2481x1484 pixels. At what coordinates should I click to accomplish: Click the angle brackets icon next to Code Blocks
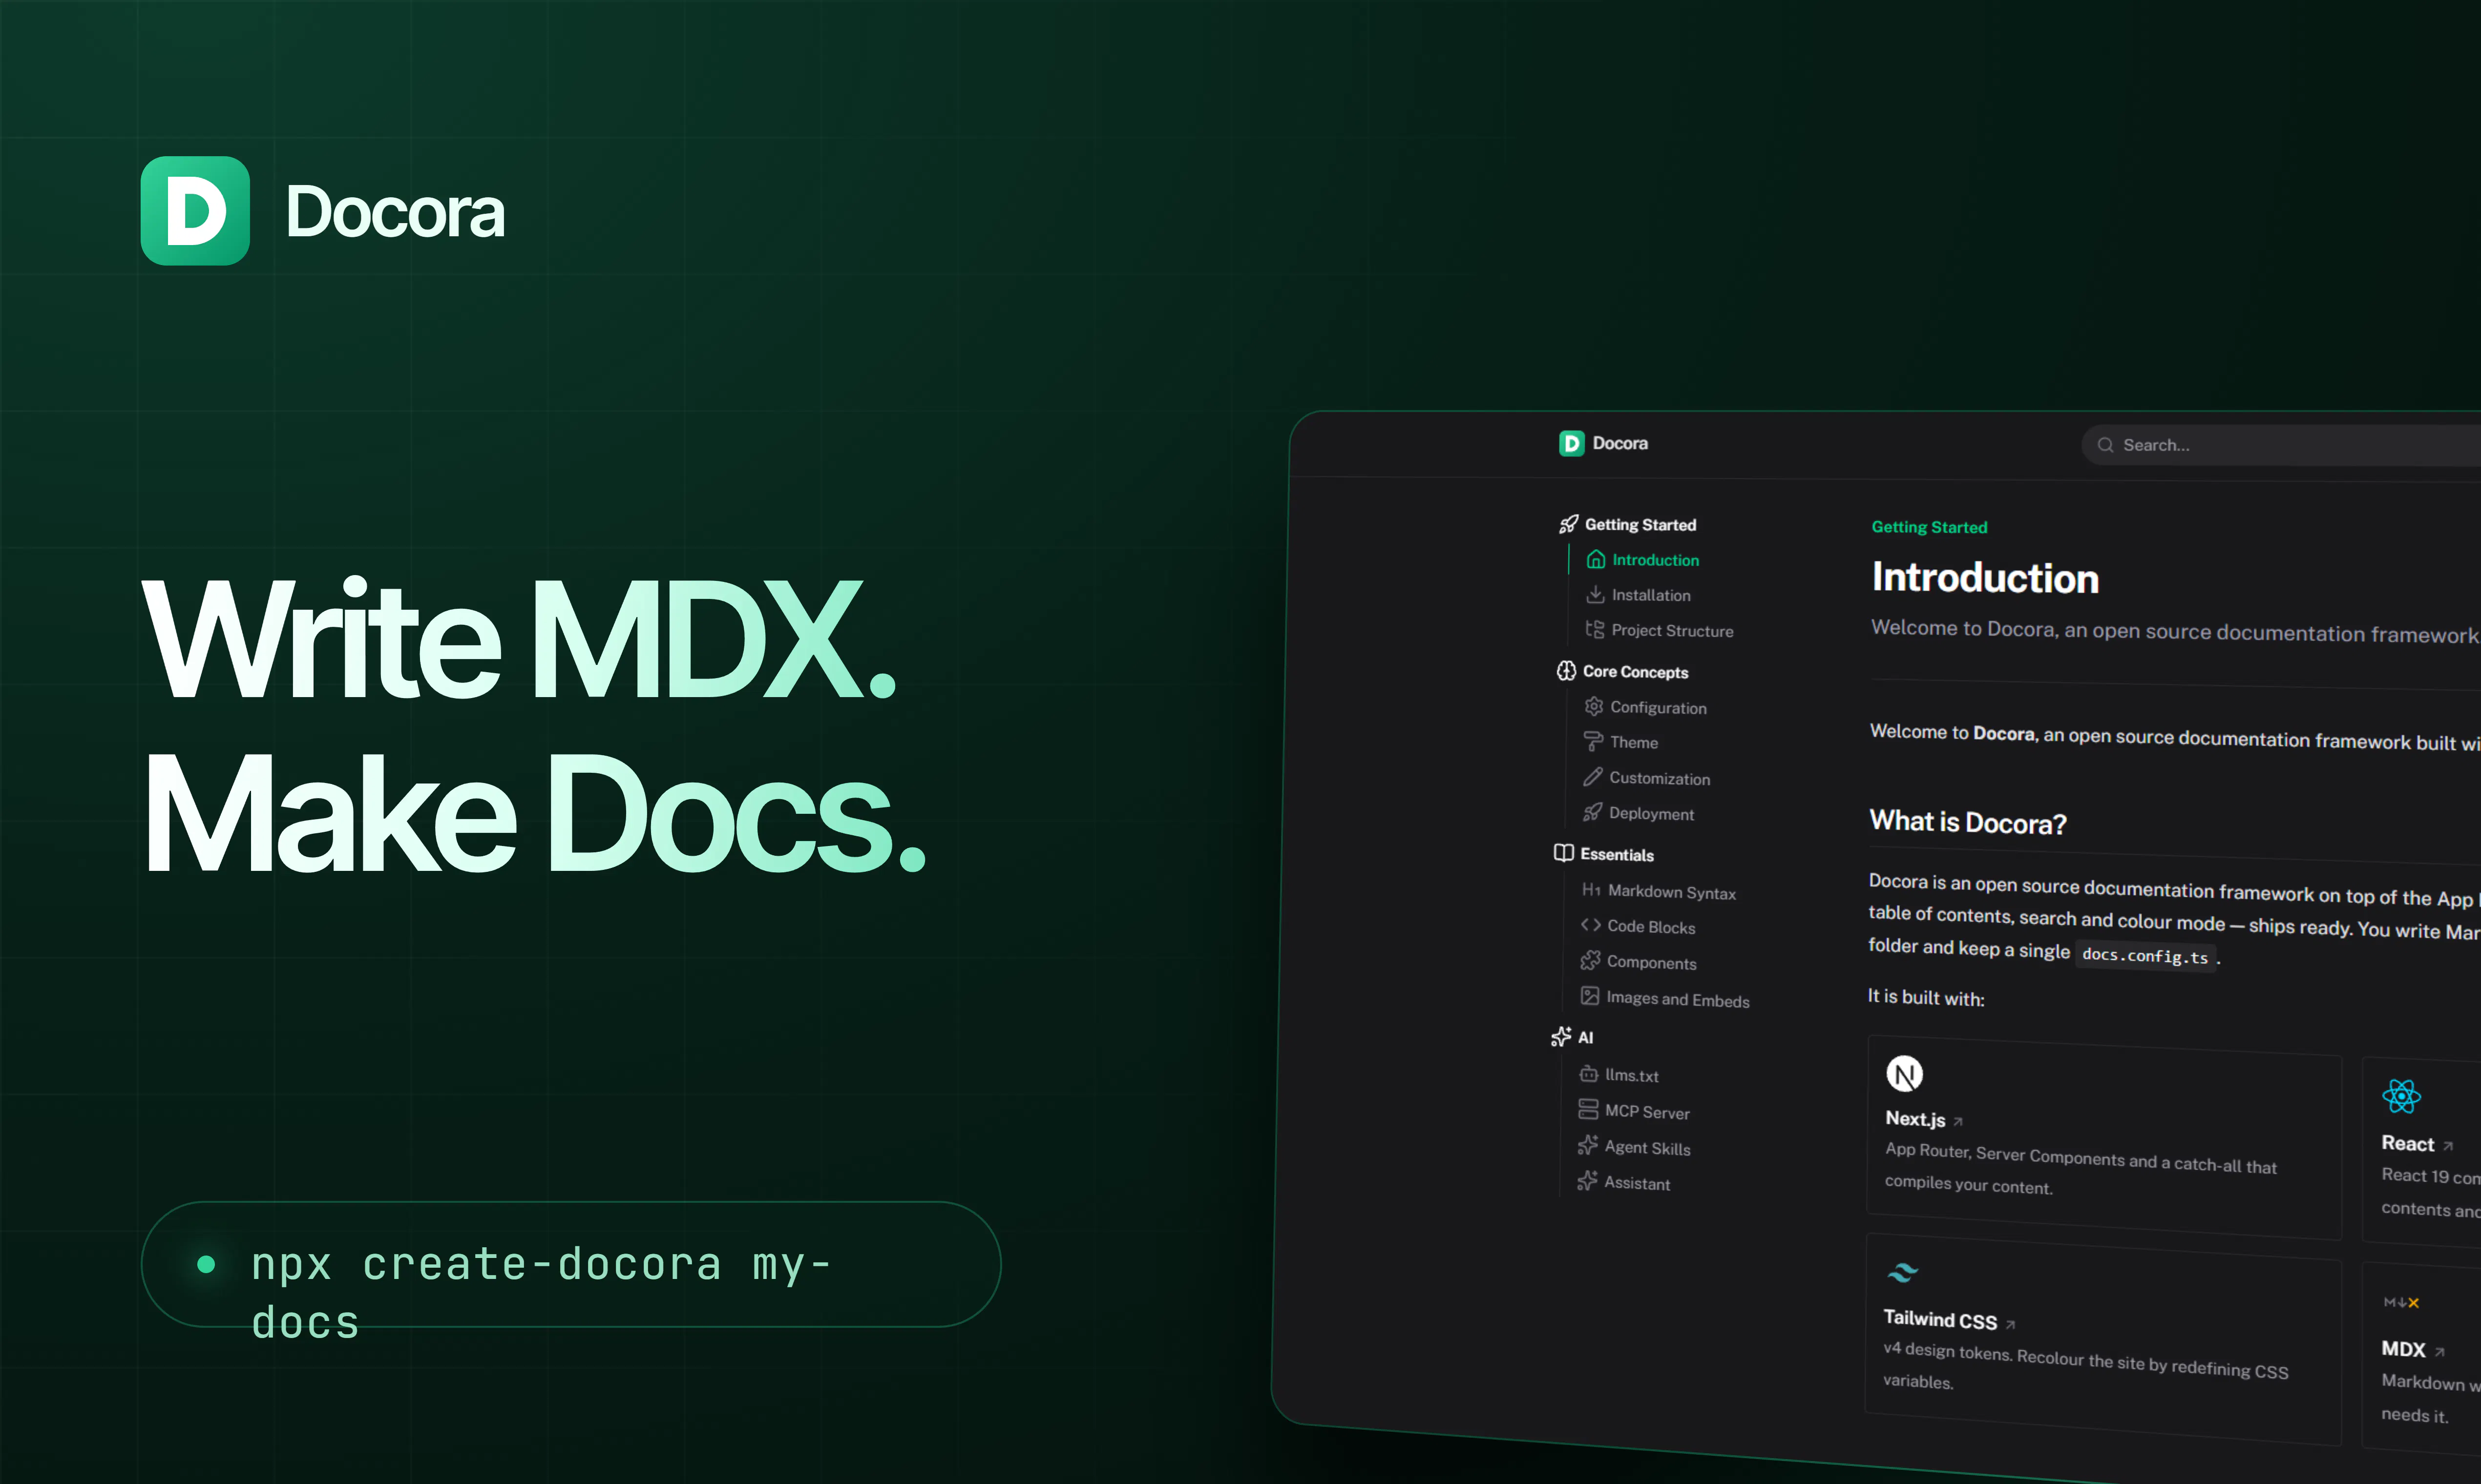1591,925
